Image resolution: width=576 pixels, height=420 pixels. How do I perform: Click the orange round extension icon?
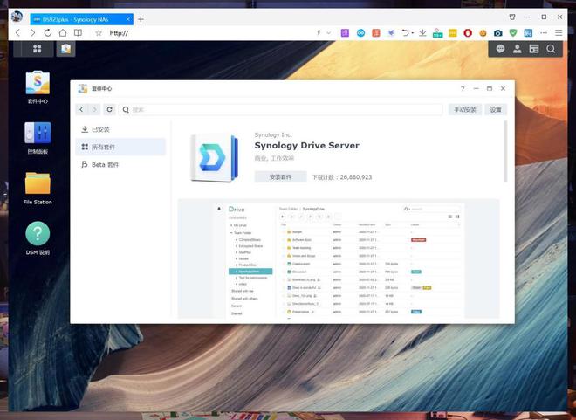[x=483, y=33]
